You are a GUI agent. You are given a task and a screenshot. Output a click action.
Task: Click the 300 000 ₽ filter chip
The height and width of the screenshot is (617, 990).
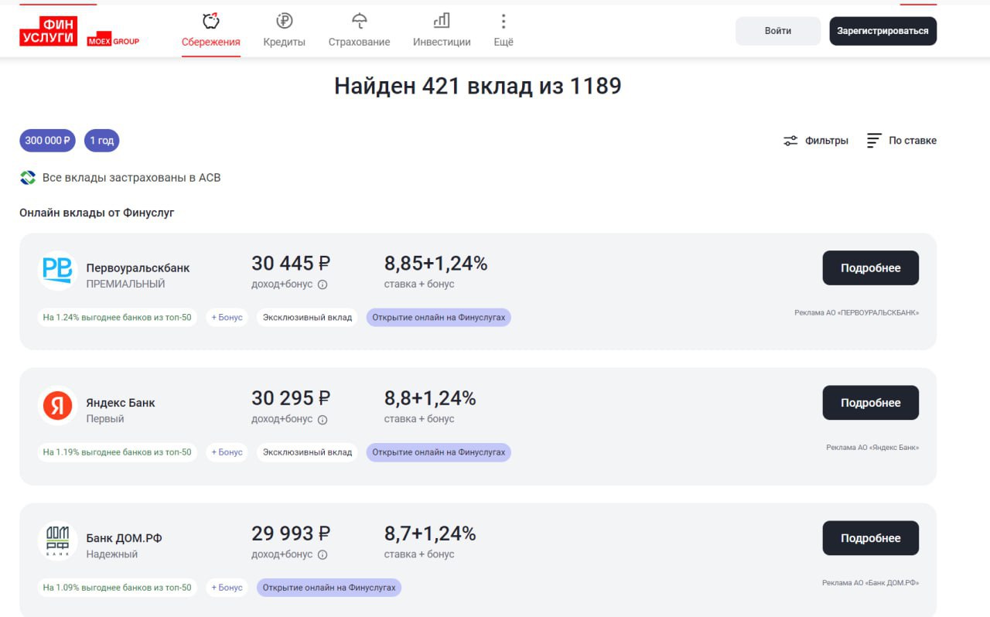tap(48, 141)
